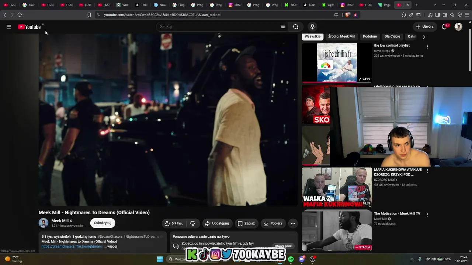Screen dimensions: 472x265
Task: Open the Meek Mill channel name
Action: coord(60,221)
